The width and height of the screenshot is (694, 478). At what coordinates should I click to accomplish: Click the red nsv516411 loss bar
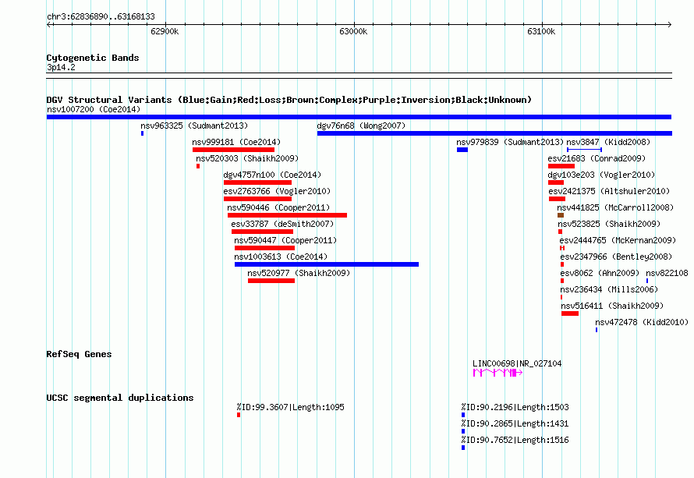(570, 313)
